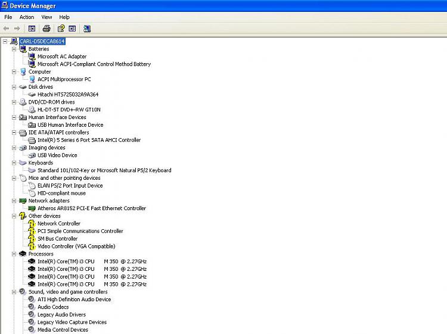Click the Network Controller warning icon

tap(32, 223)
